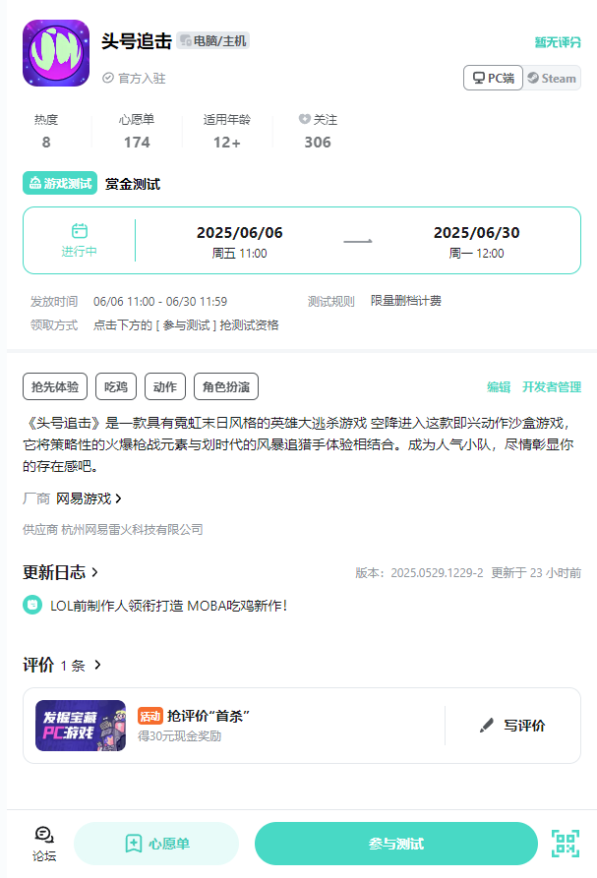Expand 评价 reviews list chevron
The image size is (597, 878).
(x=98, y=665)
